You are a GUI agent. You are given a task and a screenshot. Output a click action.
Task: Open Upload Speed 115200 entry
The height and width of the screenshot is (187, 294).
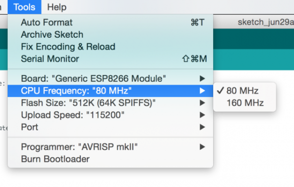coord(110,115)
